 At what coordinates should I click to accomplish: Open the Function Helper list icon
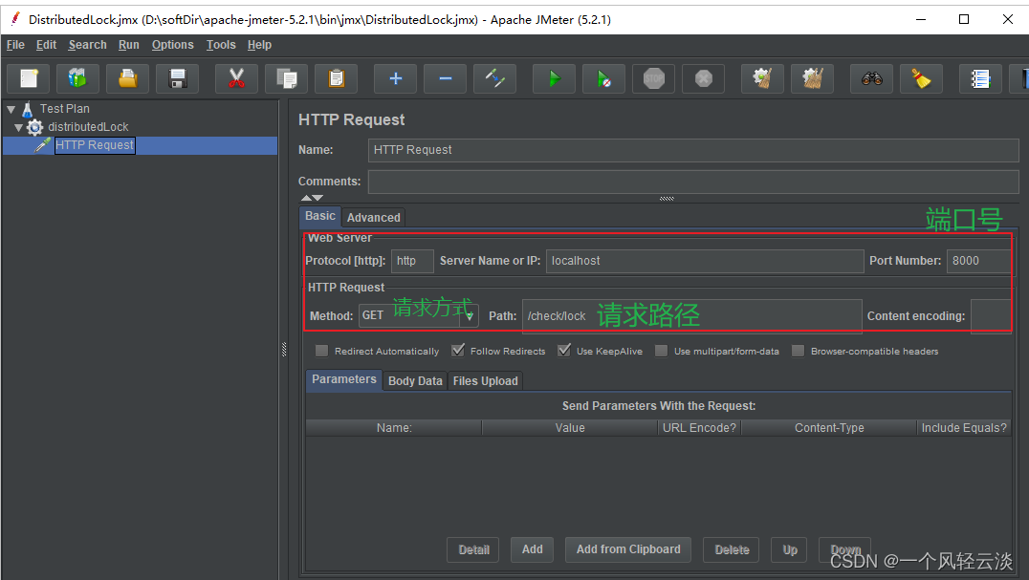tap(980, 79)
